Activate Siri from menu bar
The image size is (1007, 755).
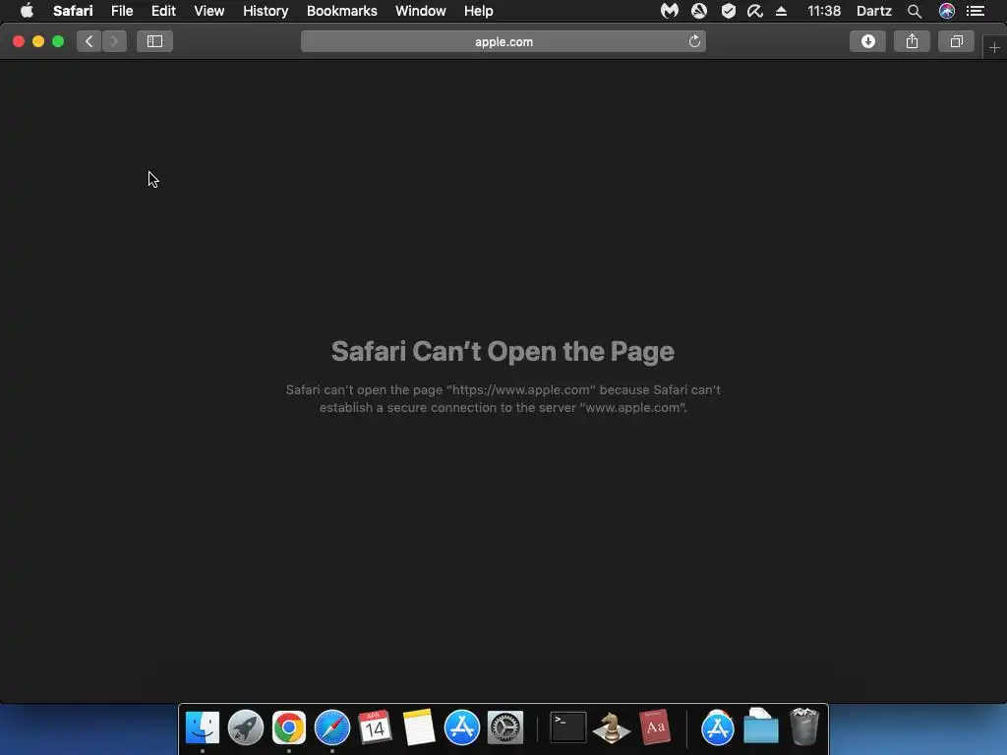click(947, 11)
